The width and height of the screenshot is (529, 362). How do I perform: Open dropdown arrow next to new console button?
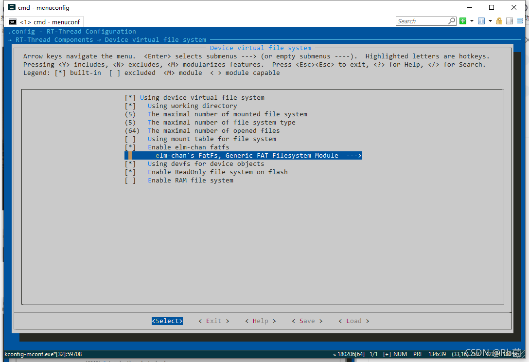(x=472, y=21)
